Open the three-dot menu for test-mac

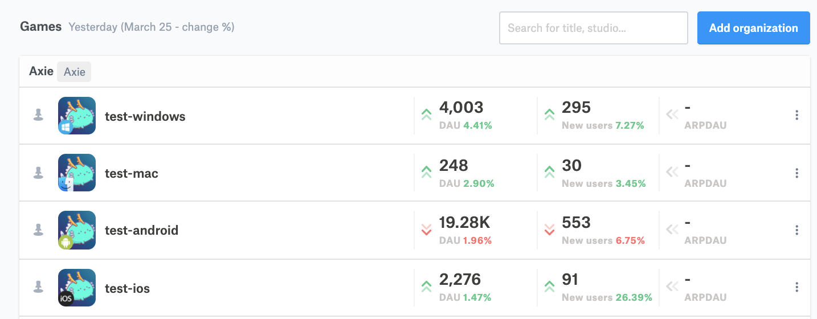[796, 173]
